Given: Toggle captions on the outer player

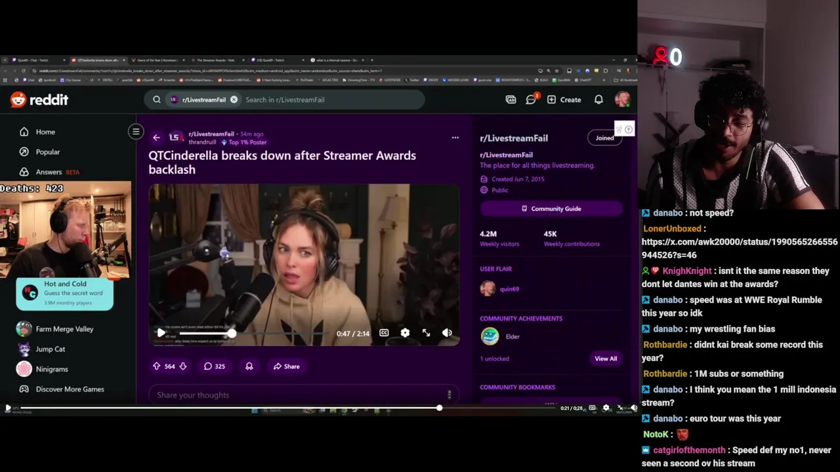Looking at the screenshot, I should pyautogui.click(x=592, y=408).
